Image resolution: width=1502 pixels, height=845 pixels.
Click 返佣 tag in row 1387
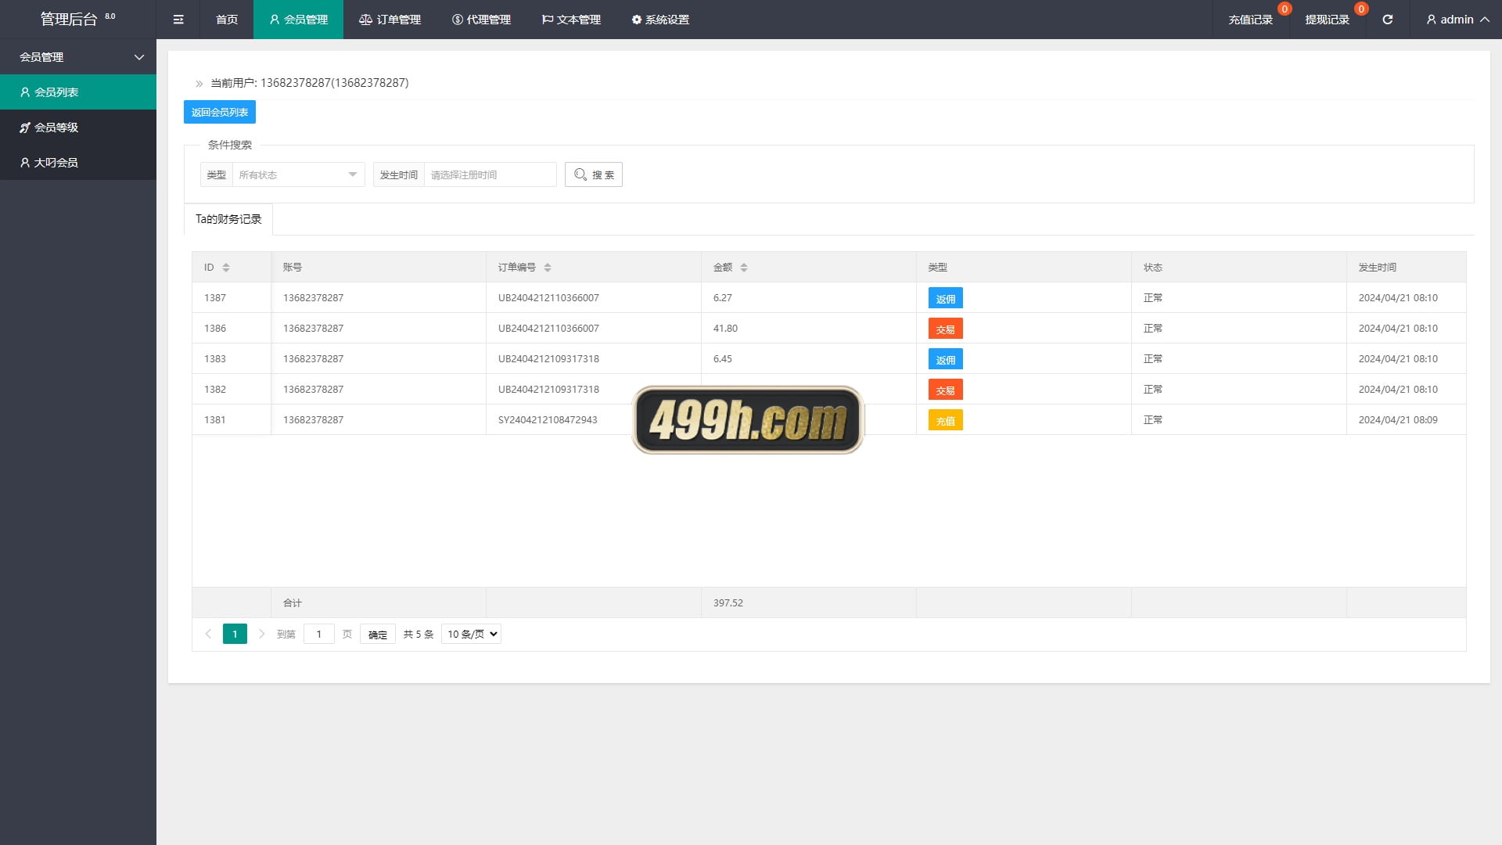point(946,298)
